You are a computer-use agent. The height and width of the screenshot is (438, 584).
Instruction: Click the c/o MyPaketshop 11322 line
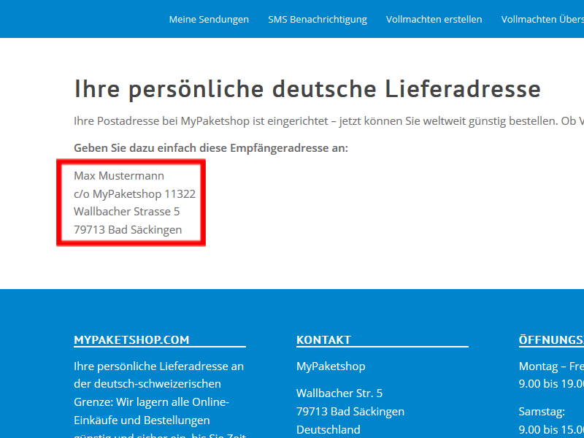[x=134, y=194]
